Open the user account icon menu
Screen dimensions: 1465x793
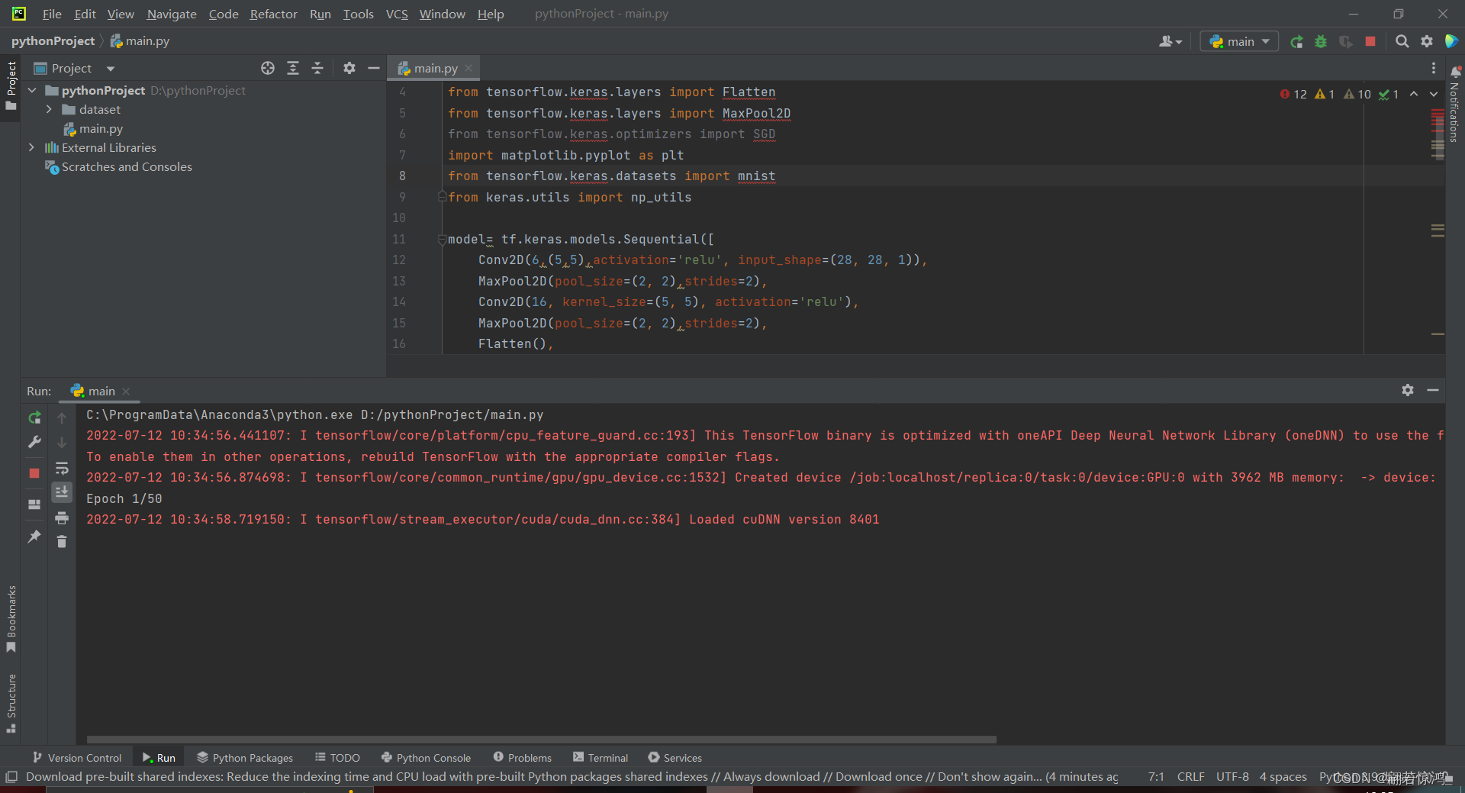point(1170,41)
